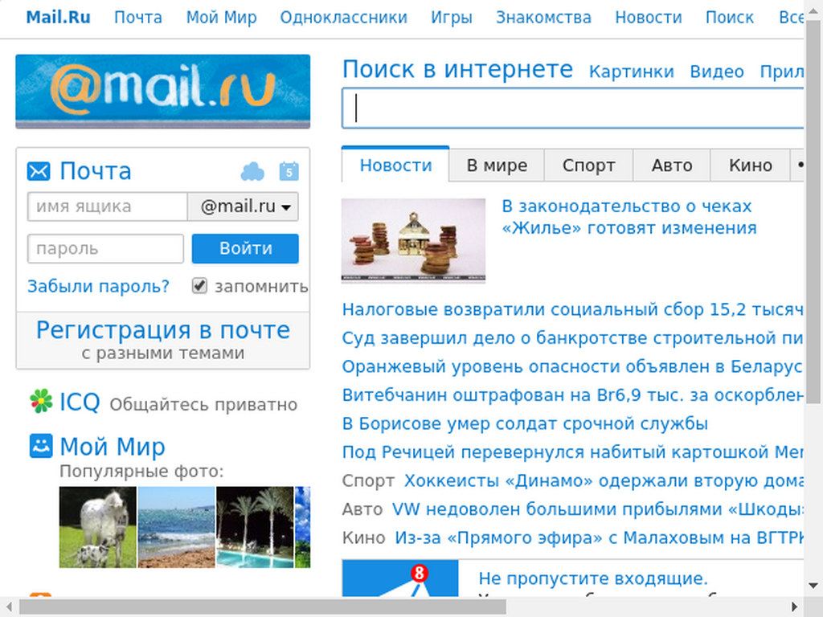Open the night palm trees photo thumbnail
This screenshot has width=823, height=617.
tap(255, 527)
